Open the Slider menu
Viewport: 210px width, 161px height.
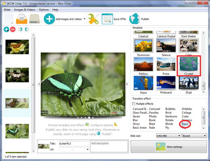coord(7,10)
